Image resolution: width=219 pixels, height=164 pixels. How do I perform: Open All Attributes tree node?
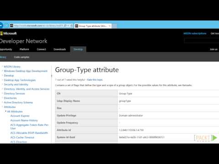tap(15, 112)
